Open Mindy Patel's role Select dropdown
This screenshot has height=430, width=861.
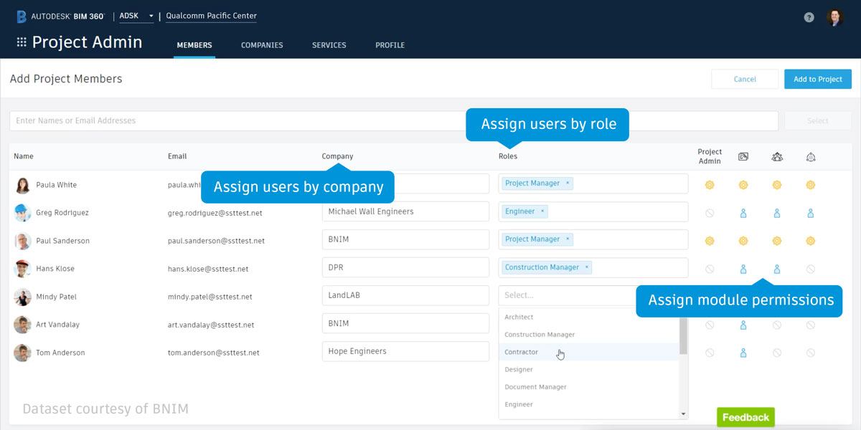pos(567,295)
